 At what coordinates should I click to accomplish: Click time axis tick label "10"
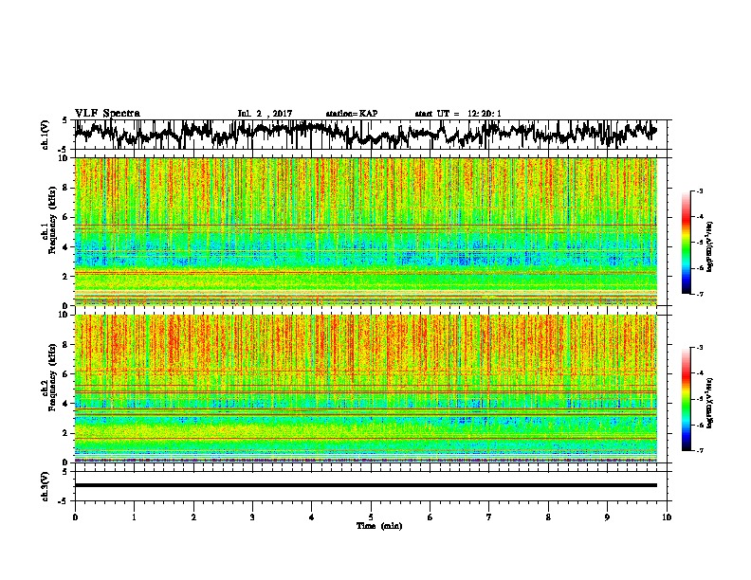[667, 517]
